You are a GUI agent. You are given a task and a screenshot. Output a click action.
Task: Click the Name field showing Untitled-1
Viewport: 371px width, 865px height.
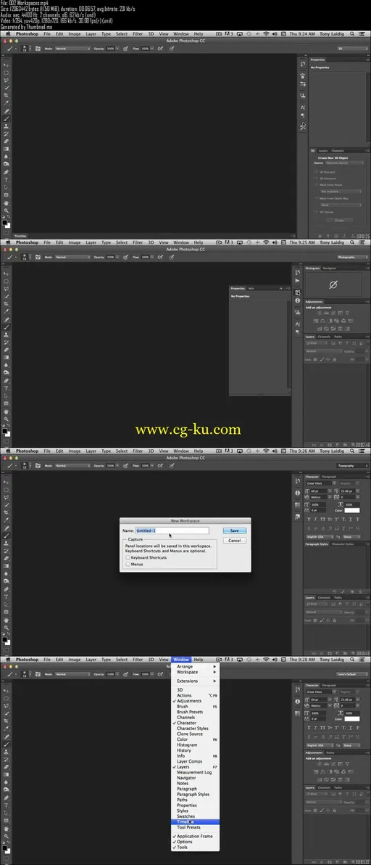coord(172,530)
